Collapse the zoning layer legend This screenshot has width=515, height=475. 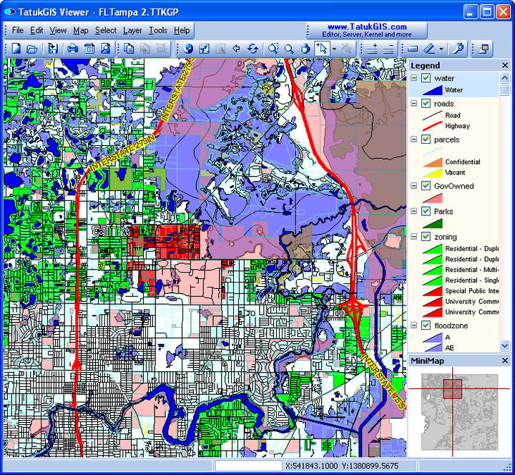(x=414, y=237)
